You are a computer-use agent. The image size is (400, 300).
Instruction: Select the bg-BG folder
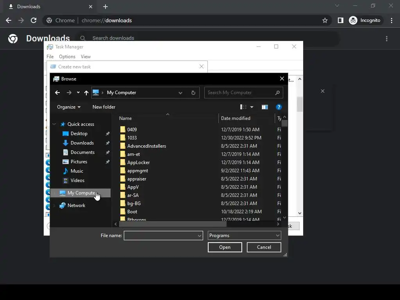point(134,203)
